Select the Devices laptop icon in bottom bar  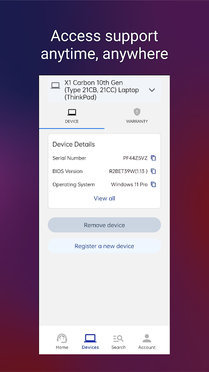(x=90, y=338)
